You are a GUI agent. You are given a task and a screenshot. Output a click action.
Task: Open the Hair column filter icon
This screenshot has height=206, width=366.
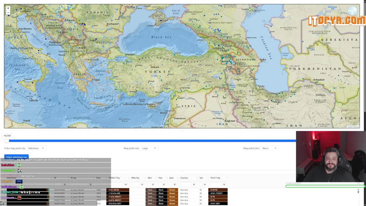[x=164, y=185]
